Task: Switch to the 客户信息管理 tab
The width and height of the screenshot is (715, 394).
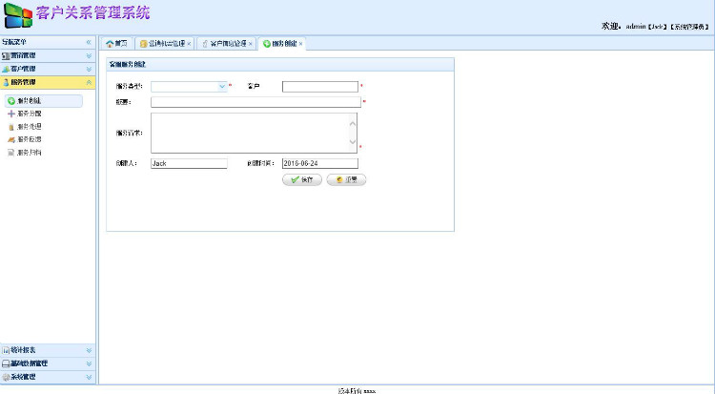Action: coord(224,43)
